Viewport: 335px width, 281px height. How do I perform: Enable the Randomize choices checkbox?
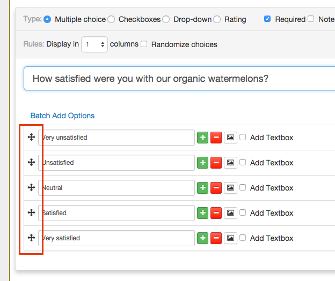(144, 44)
